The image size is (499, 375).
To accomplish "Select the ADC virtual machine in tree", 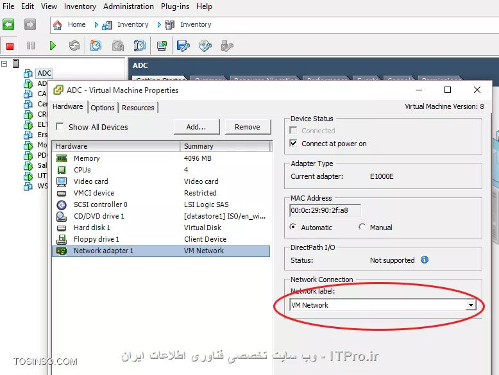I will (44, 73).
